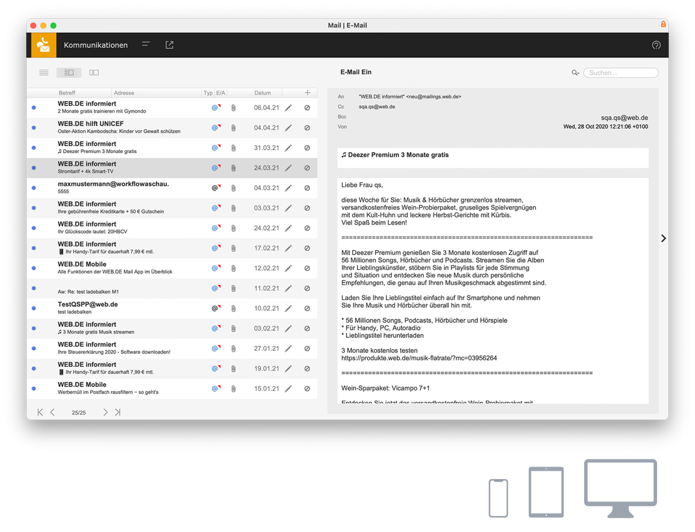Open the search options magnifier dropdown

(x=575, y=73)
